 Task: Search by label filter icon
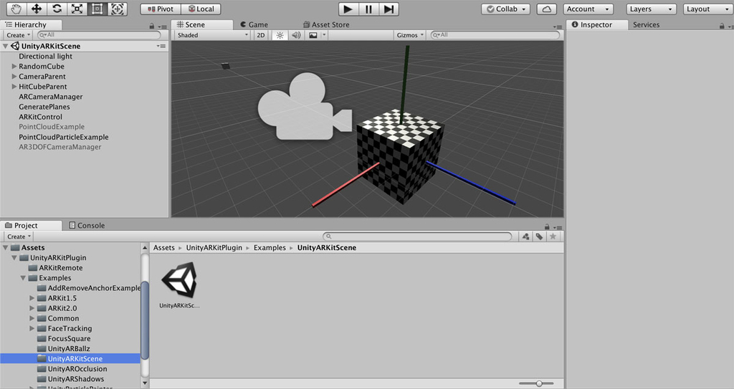click(539, 237)
